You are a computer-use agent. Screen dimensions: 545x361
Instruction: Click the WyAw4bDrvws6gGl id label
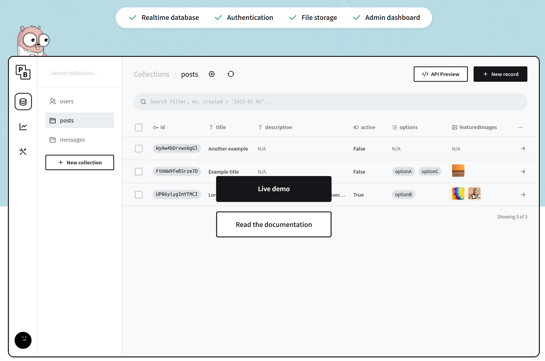[177, 148]
